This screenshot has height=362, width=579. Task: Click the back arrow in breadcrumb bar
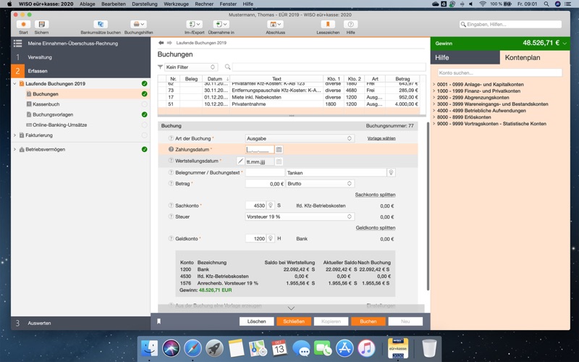tap(161, 43)
